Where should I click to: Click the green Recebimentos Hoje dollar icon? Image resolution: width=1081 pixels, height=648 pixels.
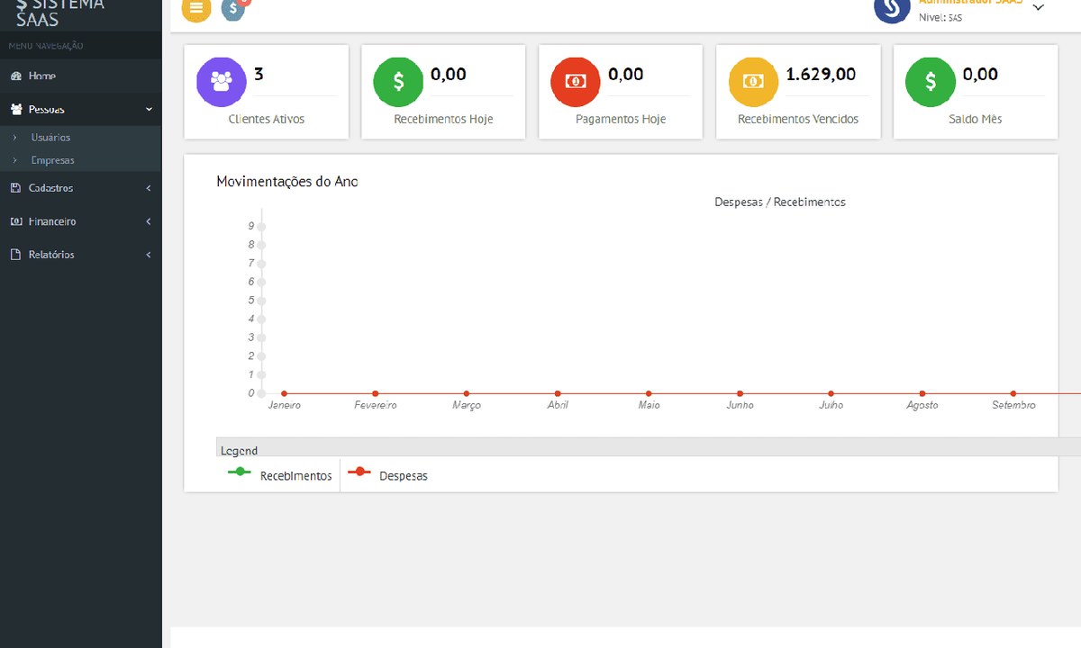pos(399,81)
